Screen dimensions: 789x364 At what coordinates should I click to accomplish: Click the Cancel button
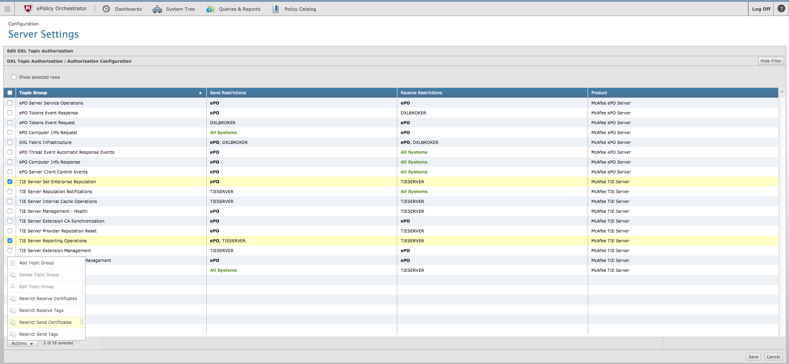click(773, 357)
